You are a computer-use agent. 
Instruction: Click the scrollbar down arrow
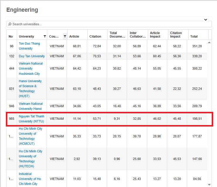pyautogui.click(x=209, y=185)
